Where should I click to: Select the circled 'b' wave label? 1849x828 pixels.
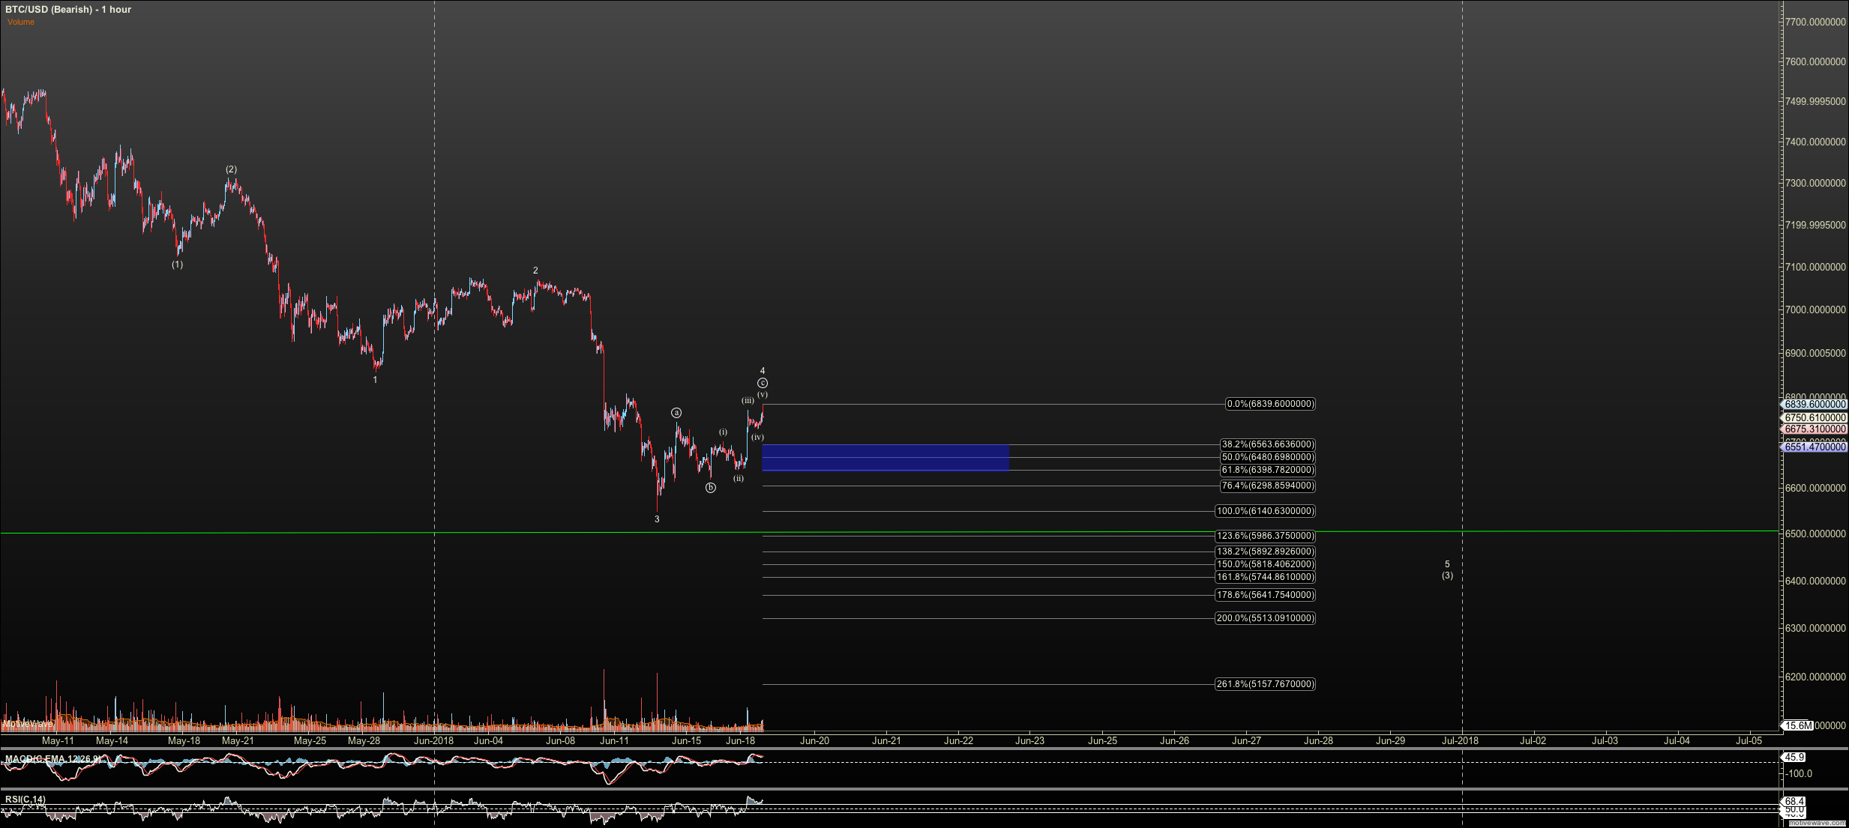(x=710, y=488)
